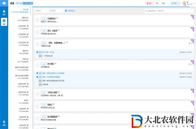Click the 0/1 progress on 「您好，亲爱的爸爸...」 card
The height and width of the screenshot is (129, 196).
(190, 43)
